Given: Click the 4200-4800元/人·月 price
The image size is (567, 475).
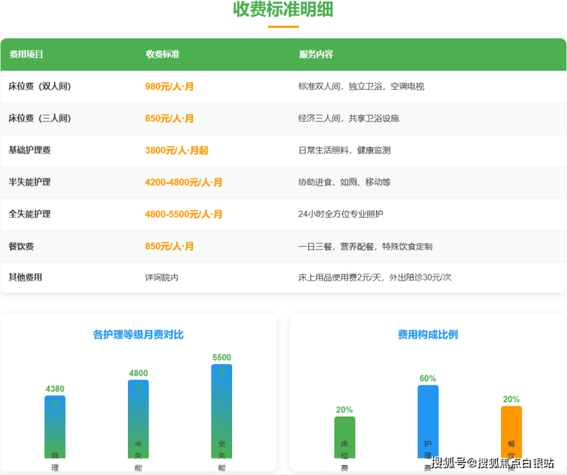Looking at the screenshot, I should (184, 182).
